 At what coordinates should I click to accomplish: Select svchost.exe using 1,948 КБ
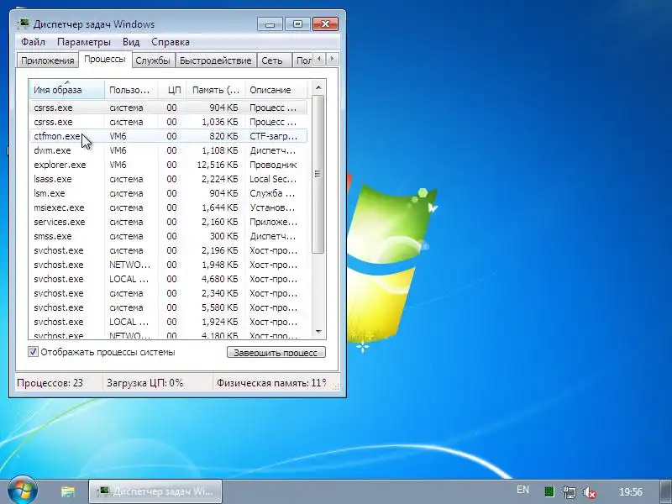tap(168, 265)
